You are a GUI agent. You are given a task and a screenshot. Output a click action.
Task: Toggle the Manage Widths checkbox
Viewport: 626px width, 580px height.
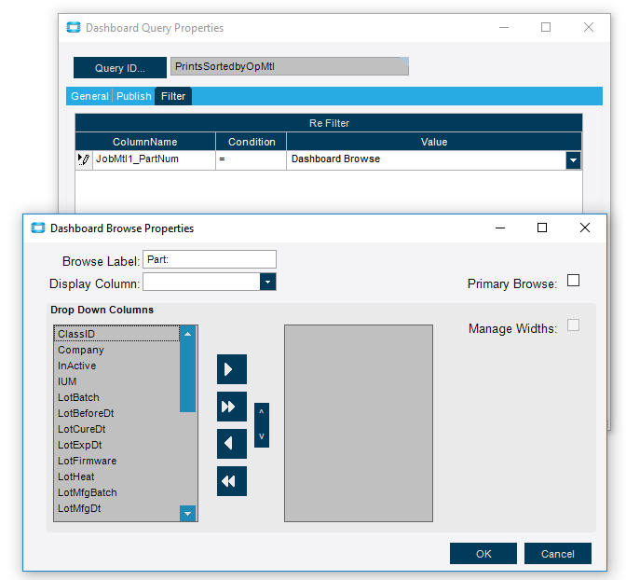[x=573, y=325]
